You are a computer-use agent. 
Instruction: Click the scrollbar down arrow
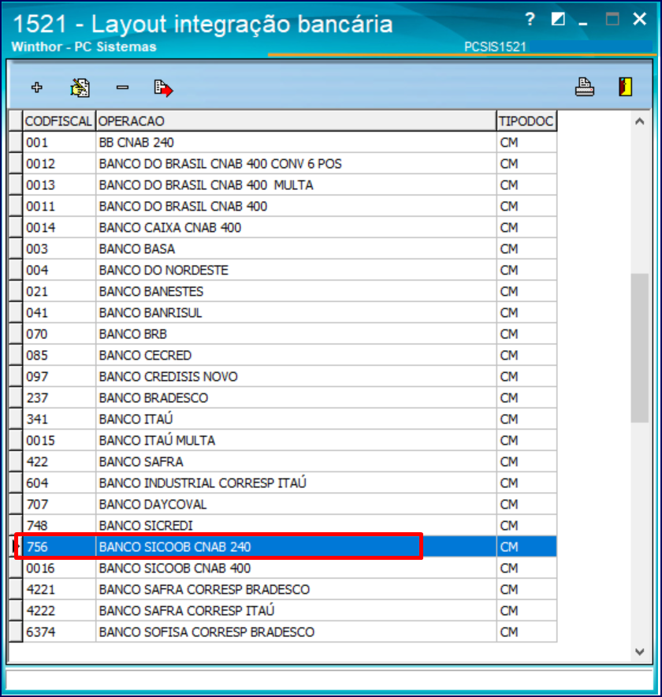(640, 651)
